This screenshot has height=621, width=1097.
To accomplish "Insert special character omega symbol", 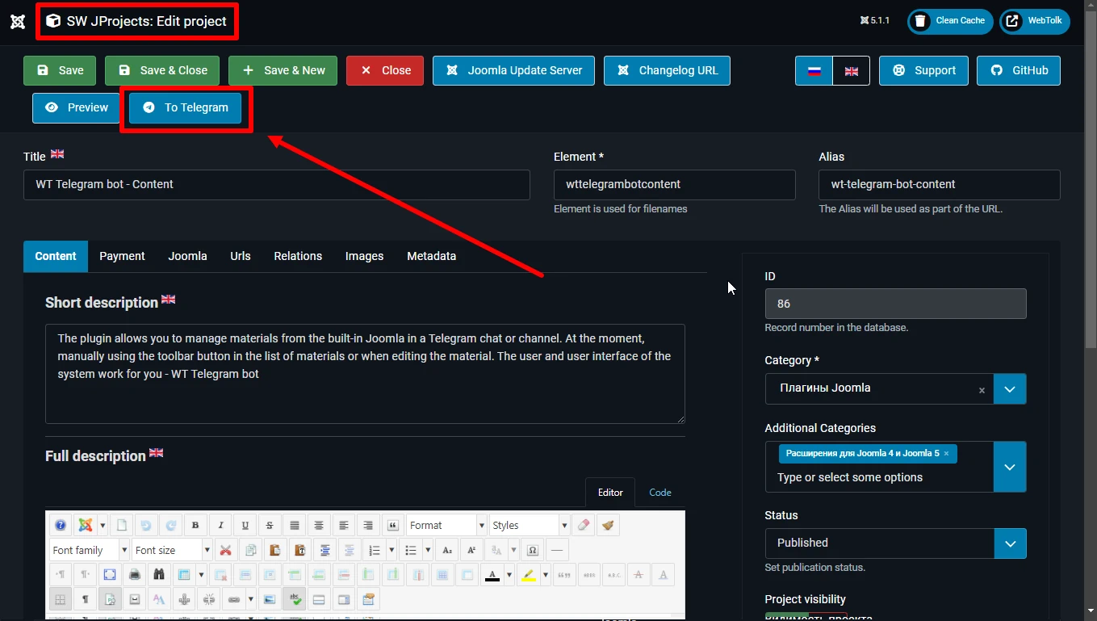I will pos(533,550).
